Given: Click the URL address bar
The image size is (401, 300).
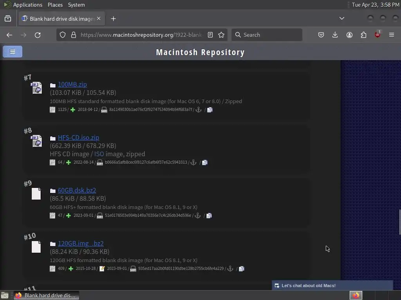Looking at the screenshot, I should (141, 35).
